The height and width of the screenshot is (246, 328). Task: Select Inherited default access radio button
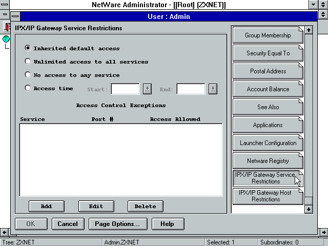coord(72,48)
